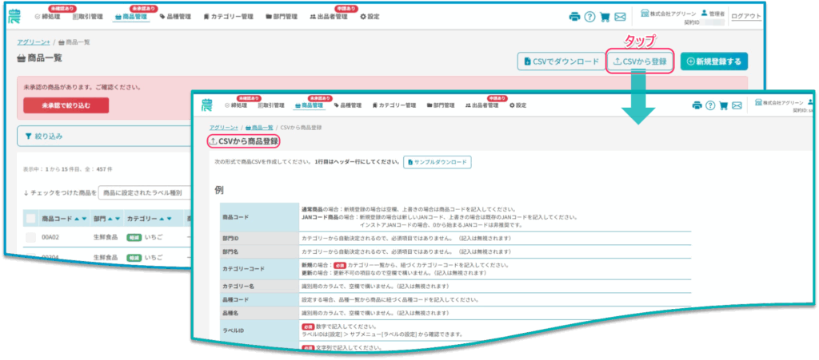Click the CSVから登録 button
This screenshot has width=819, height=360.
[x=640, y=61]
